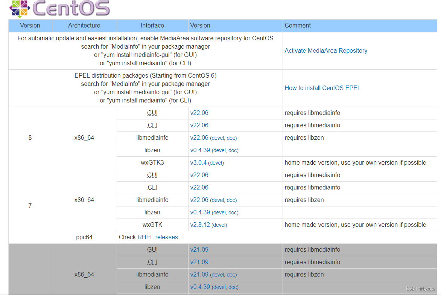
Task: Download wxGTK3 v3.0.4 for CentOS 8
Action: point(198,162)
